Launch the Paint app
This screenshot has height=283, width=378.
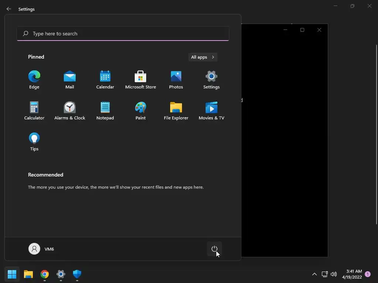tap(141, 111)
